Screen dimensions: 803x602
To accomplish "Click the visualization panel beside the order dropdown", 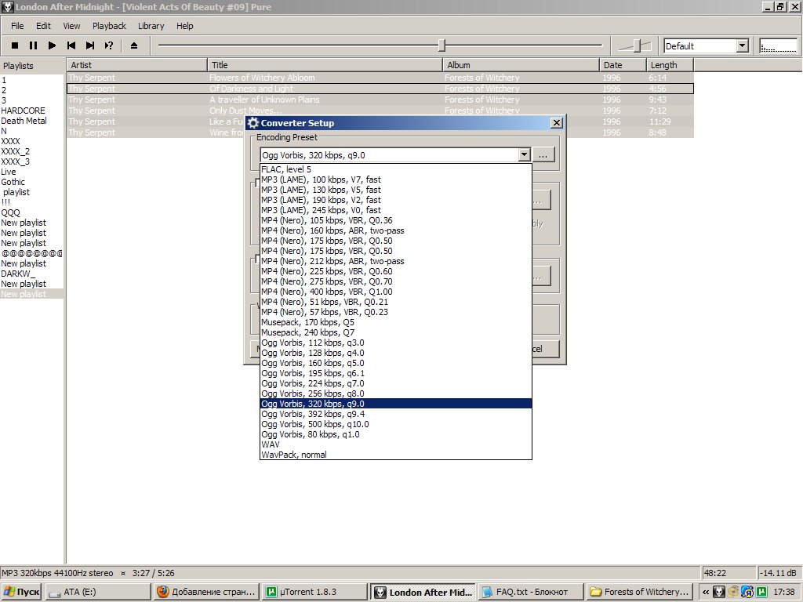I will click(x=778, y=46).
